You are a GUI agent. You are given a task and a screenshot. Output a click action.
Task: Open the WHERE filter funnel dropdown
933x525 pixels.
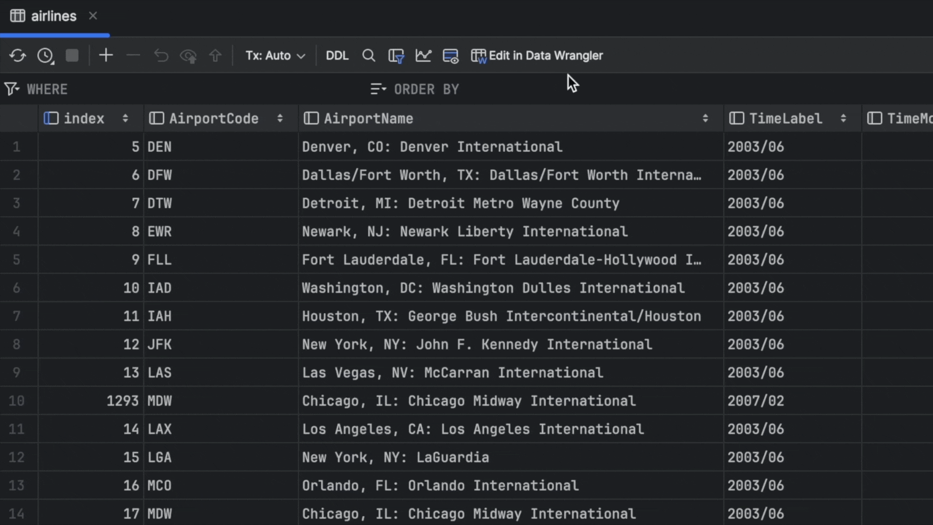(12, 88)
